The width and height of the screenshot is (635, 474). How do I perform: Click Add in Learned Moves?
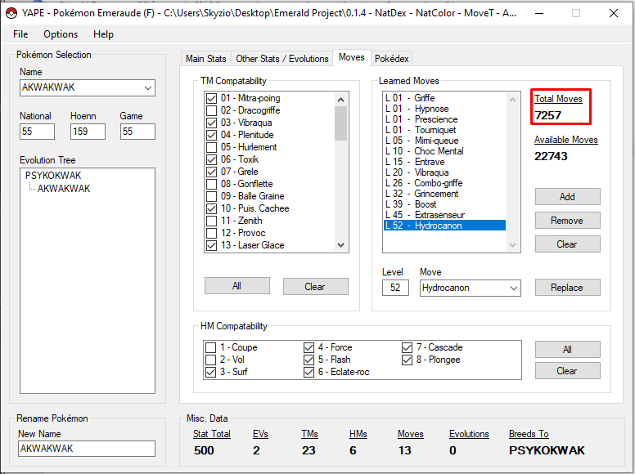pyautogui.click(x=567, y=197)
